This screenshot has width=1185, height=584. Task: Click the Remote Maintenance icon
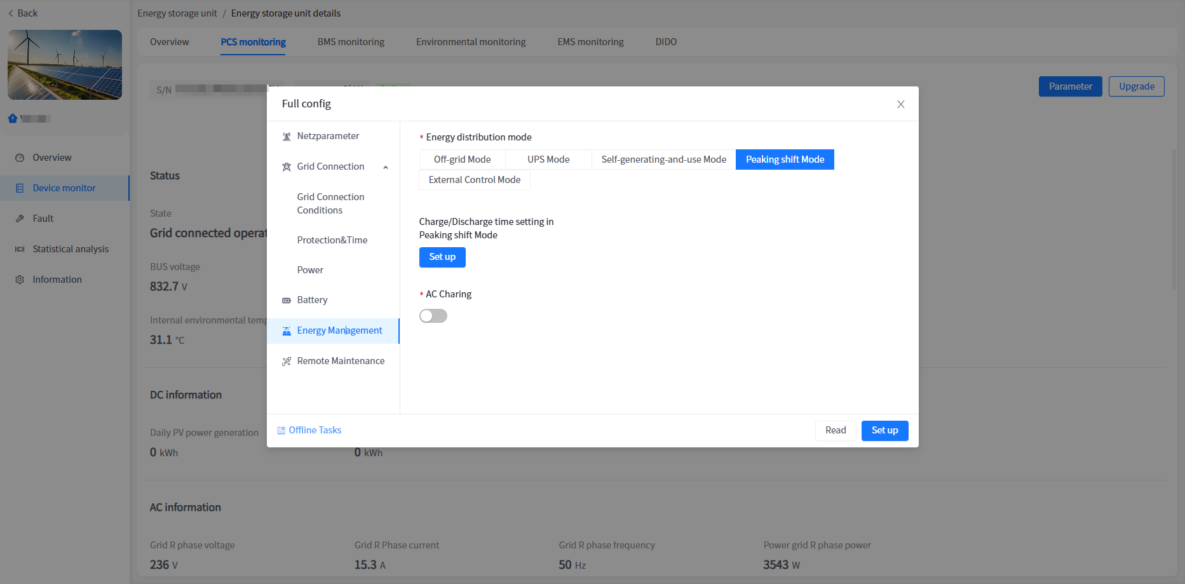[287, 362]
